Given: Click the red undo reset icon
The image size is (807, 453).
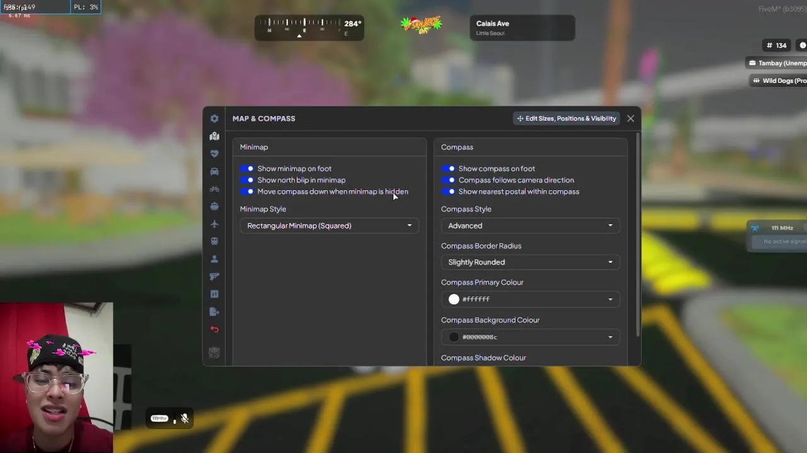Looking at the screenshot, I should (214, 329).
